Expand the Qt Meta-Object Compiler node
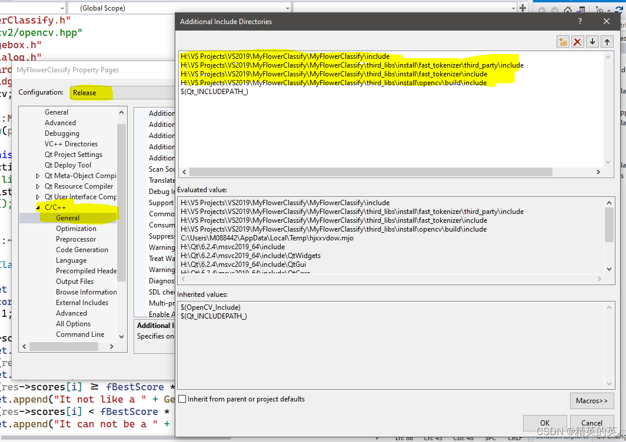The height and width of the screenshot is (442, 626). [x=37, y=175]
